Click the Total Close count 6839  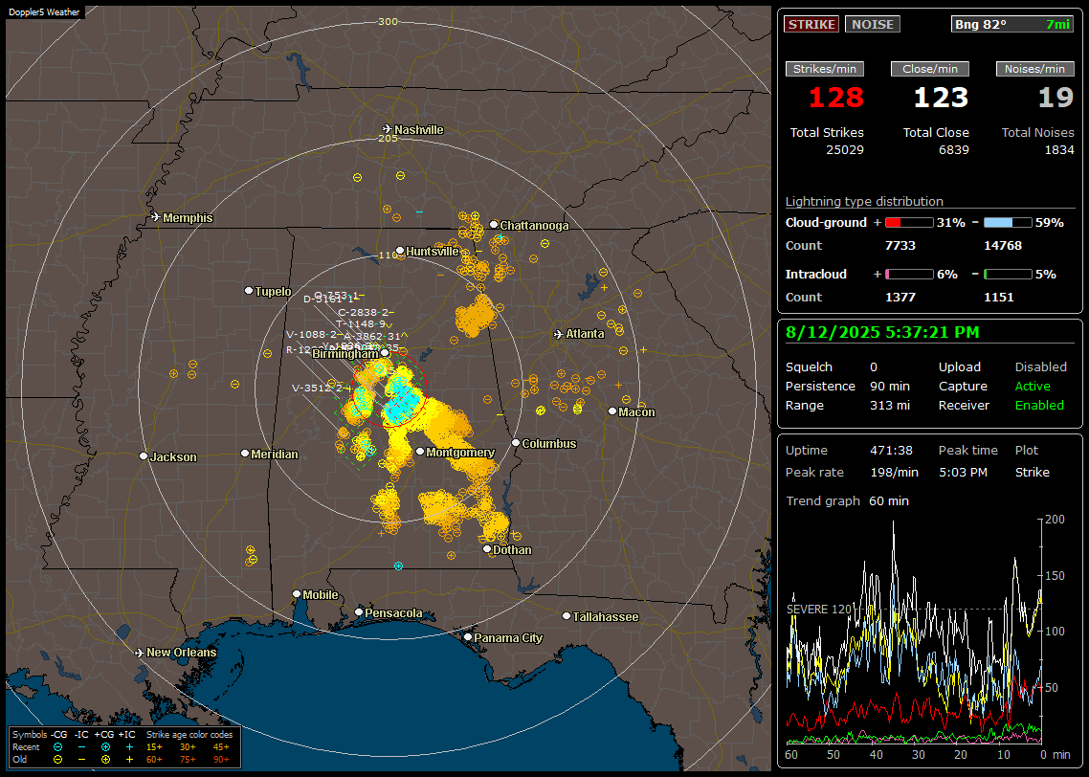[x=953, y=150]
